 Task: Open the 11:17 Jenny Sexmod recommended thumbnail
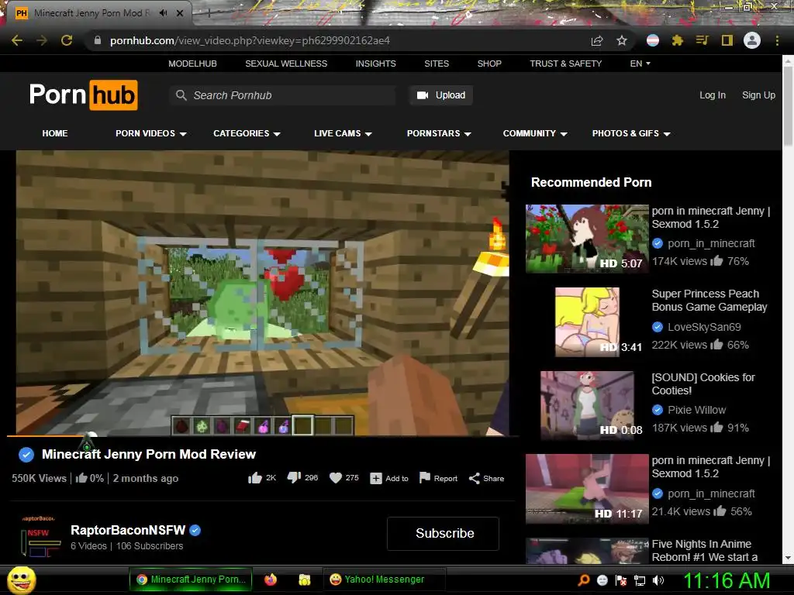587,489
